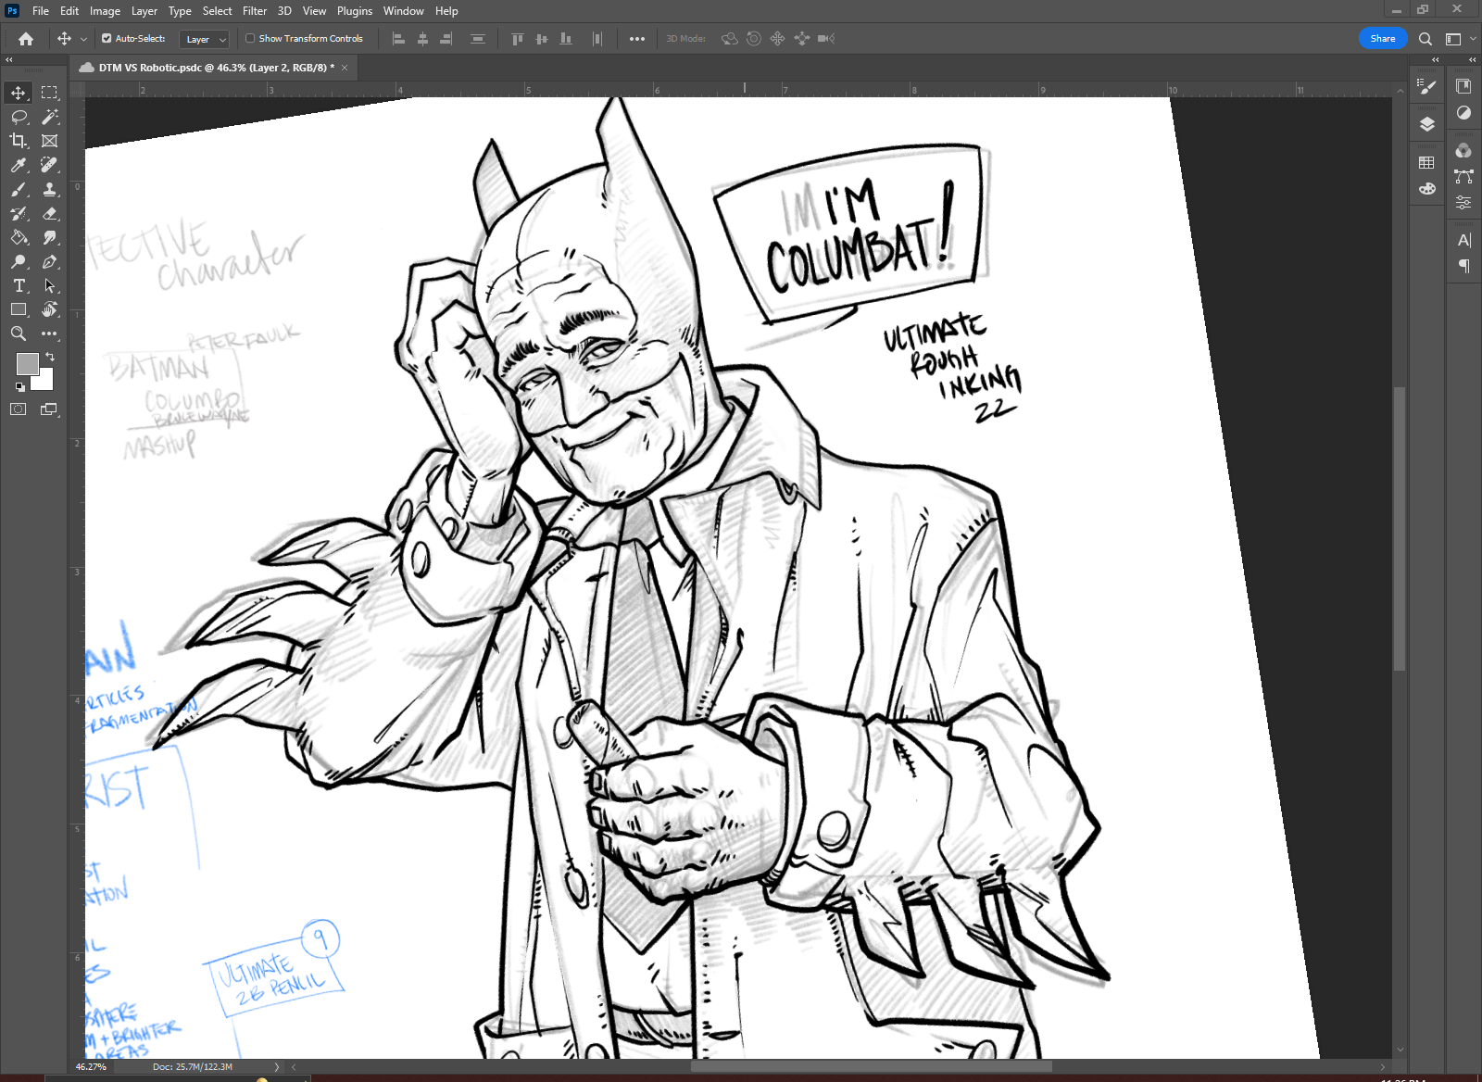This screenshot has width=1482, height=1082.
Task: Open the Color palette panel
Action: (x=1427, y=189)
